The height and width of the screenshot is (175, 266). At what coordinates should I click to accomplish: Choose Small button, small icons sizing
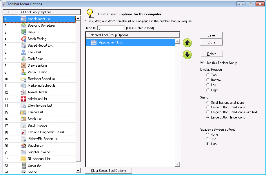[208, 103]
